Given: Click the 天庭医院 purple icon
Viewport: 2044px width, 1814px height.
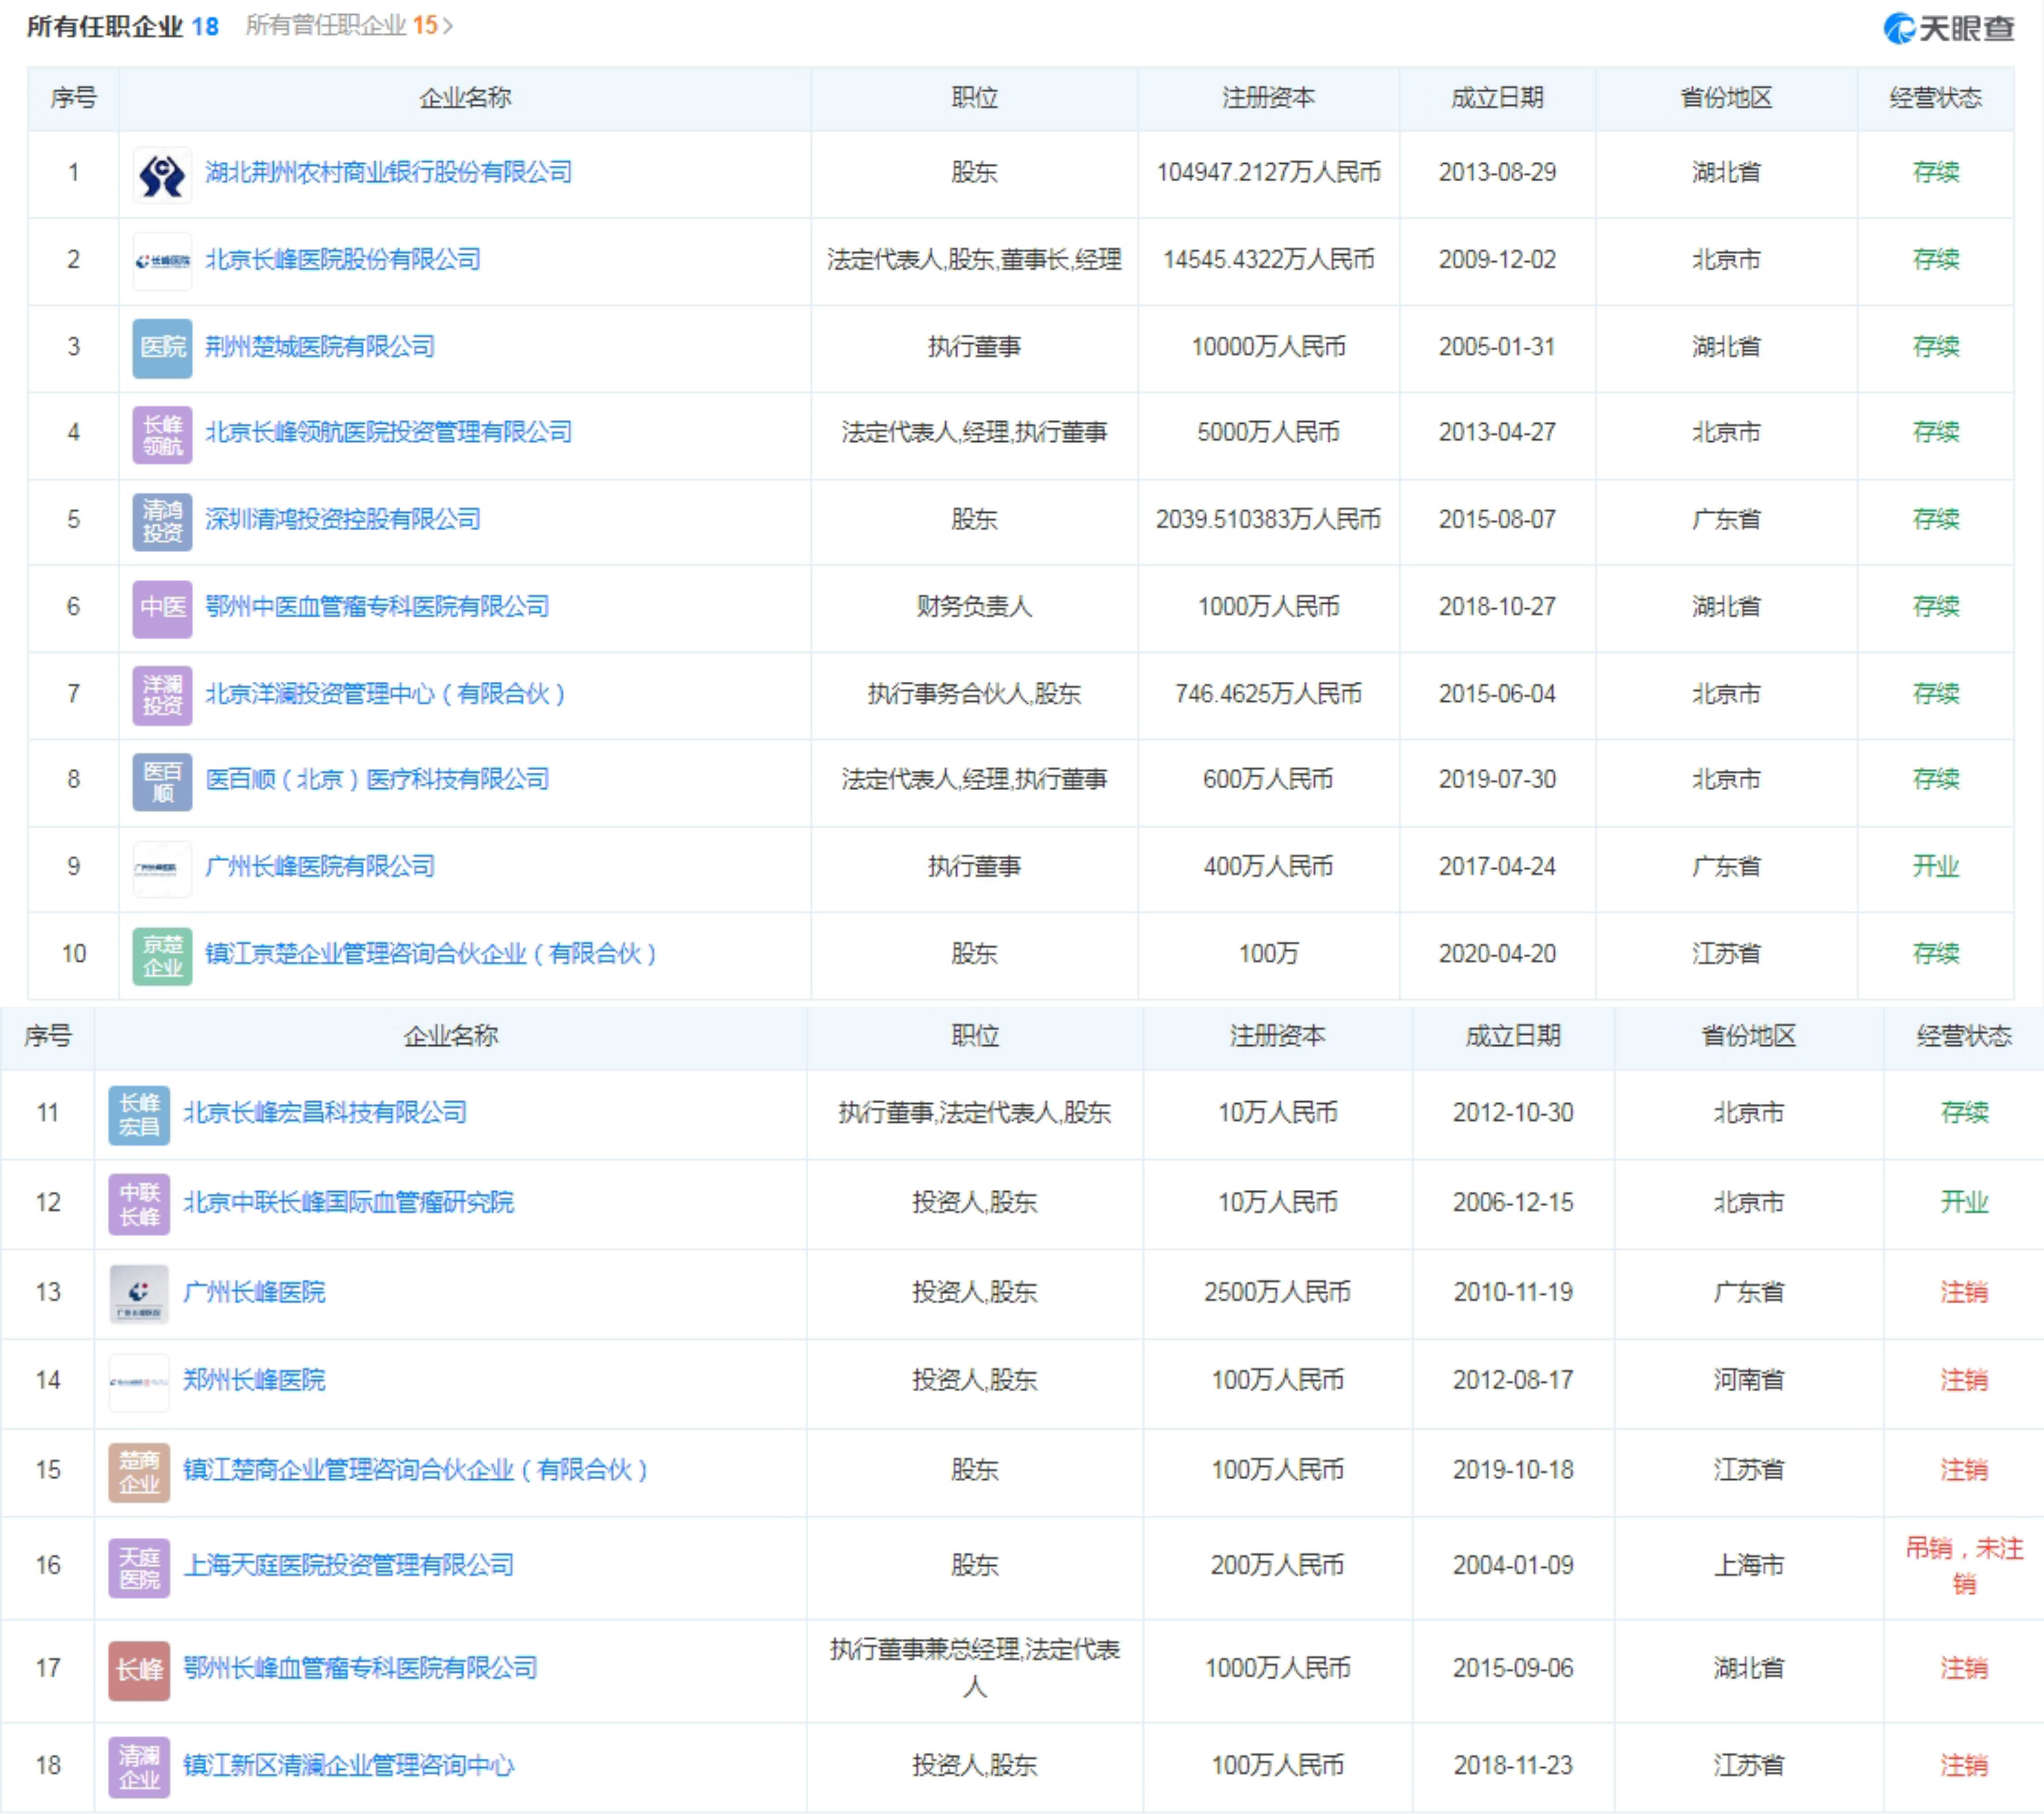Looking at the screenshot, I should (x=139, y=1567).
